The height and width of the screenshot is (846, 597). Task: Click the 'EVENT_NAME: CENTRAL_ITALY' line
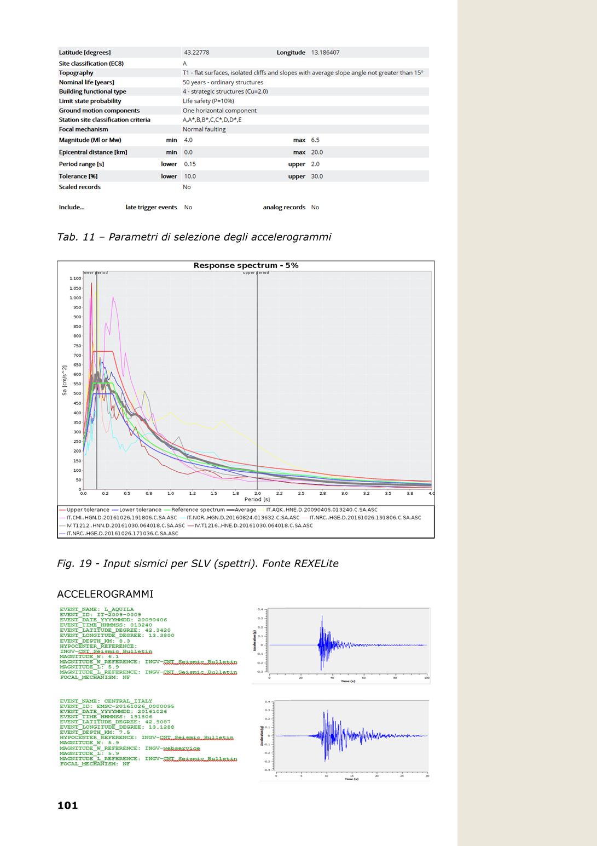click(x=106, y=701)
